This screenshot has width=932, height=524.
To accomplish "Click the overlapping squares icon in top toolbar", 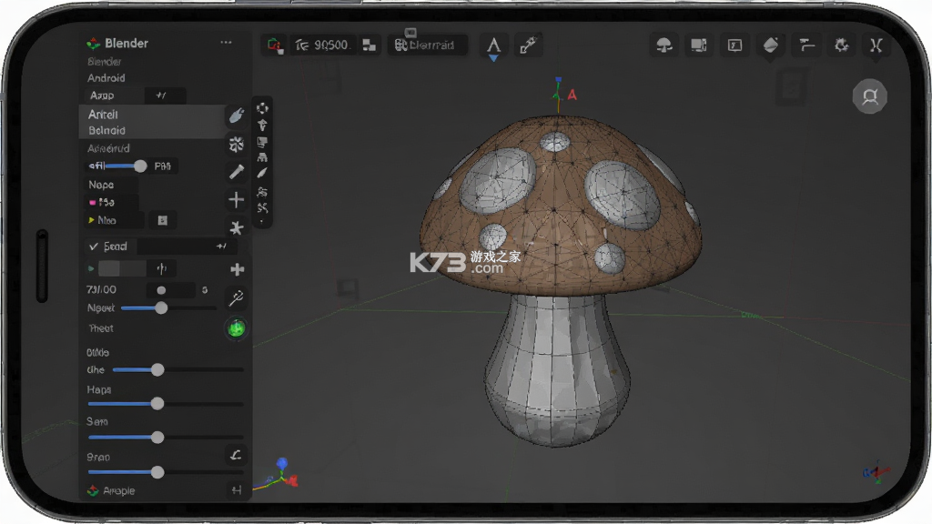I will [x=370, y=45].
